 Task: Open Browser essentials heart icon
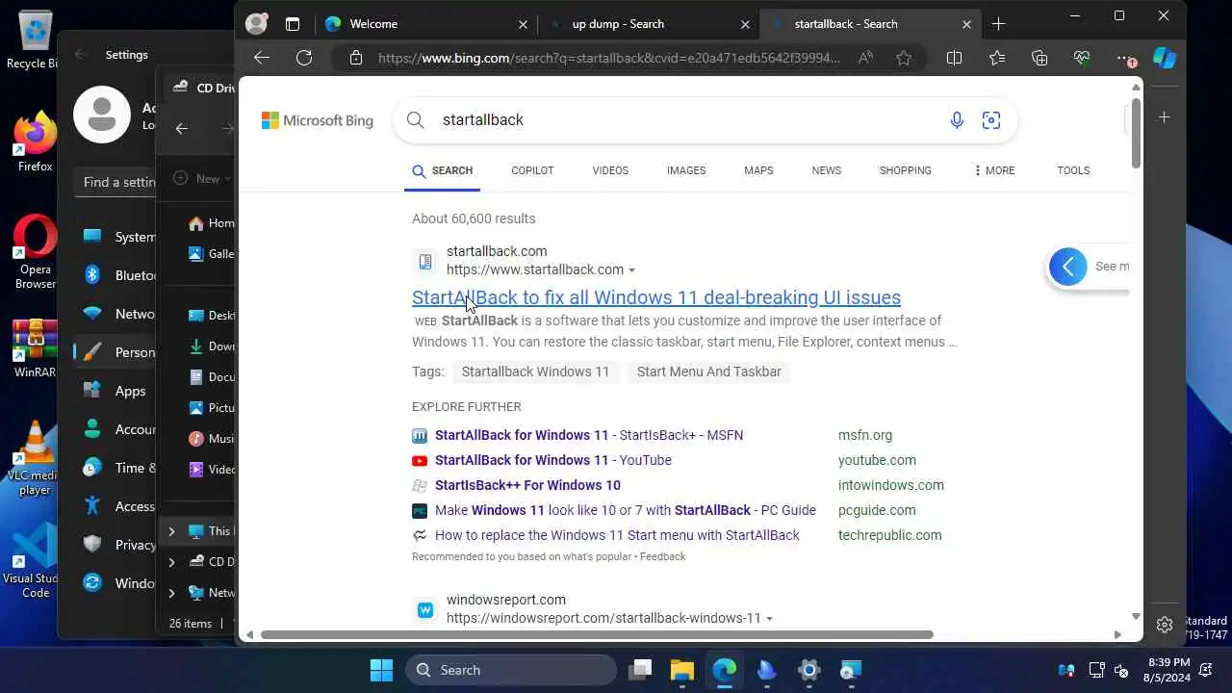click(x=1081, y=58)
